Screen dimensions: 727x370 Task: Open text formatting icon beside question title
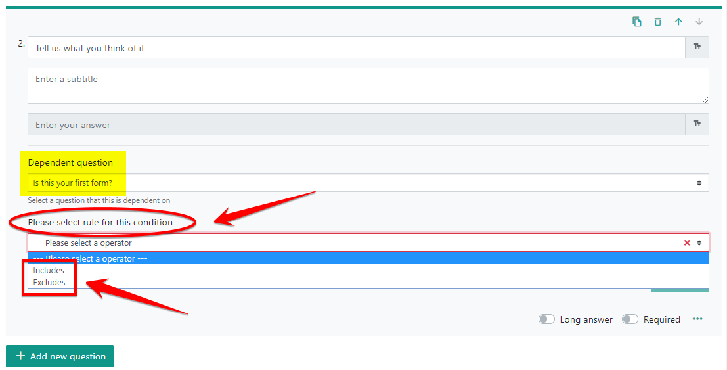pyautogui.click(x=697, y=47)
